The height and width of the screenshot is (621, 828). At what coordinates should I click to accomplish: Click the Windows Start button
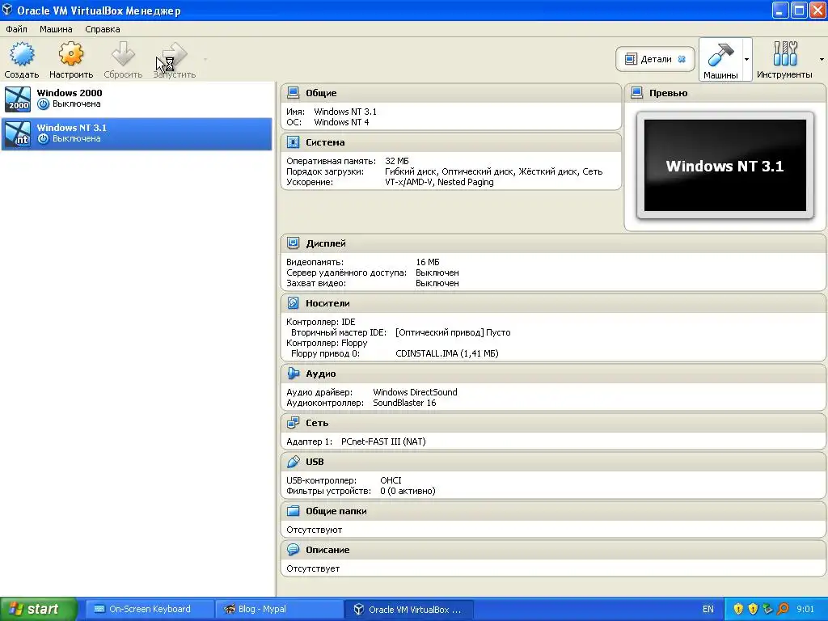tap(39, 609)
